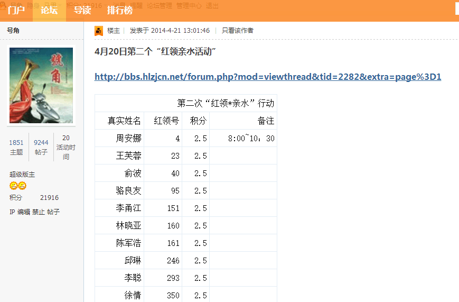Screen dimensions: 459x302
Task: Open the 号角 avatar image
Action: click(x=41, y=85)
